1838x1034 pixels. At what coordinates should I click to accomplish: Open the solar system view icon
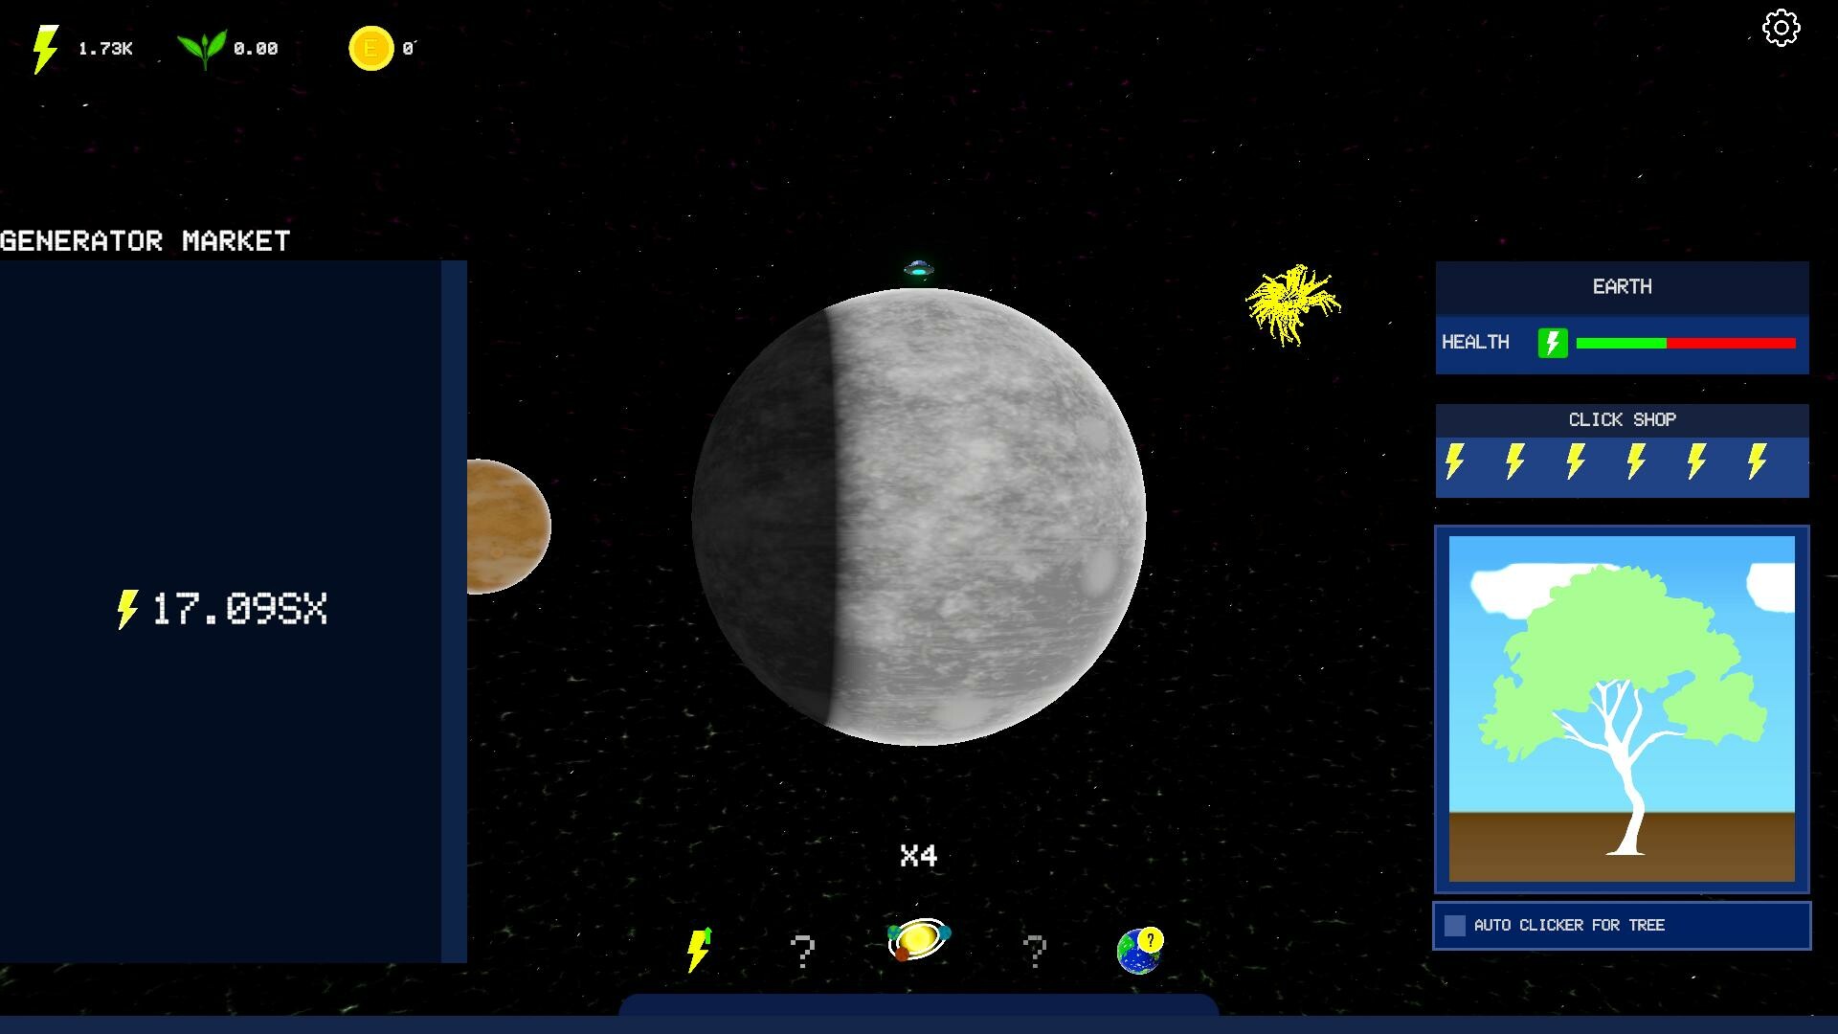point(918,940)
